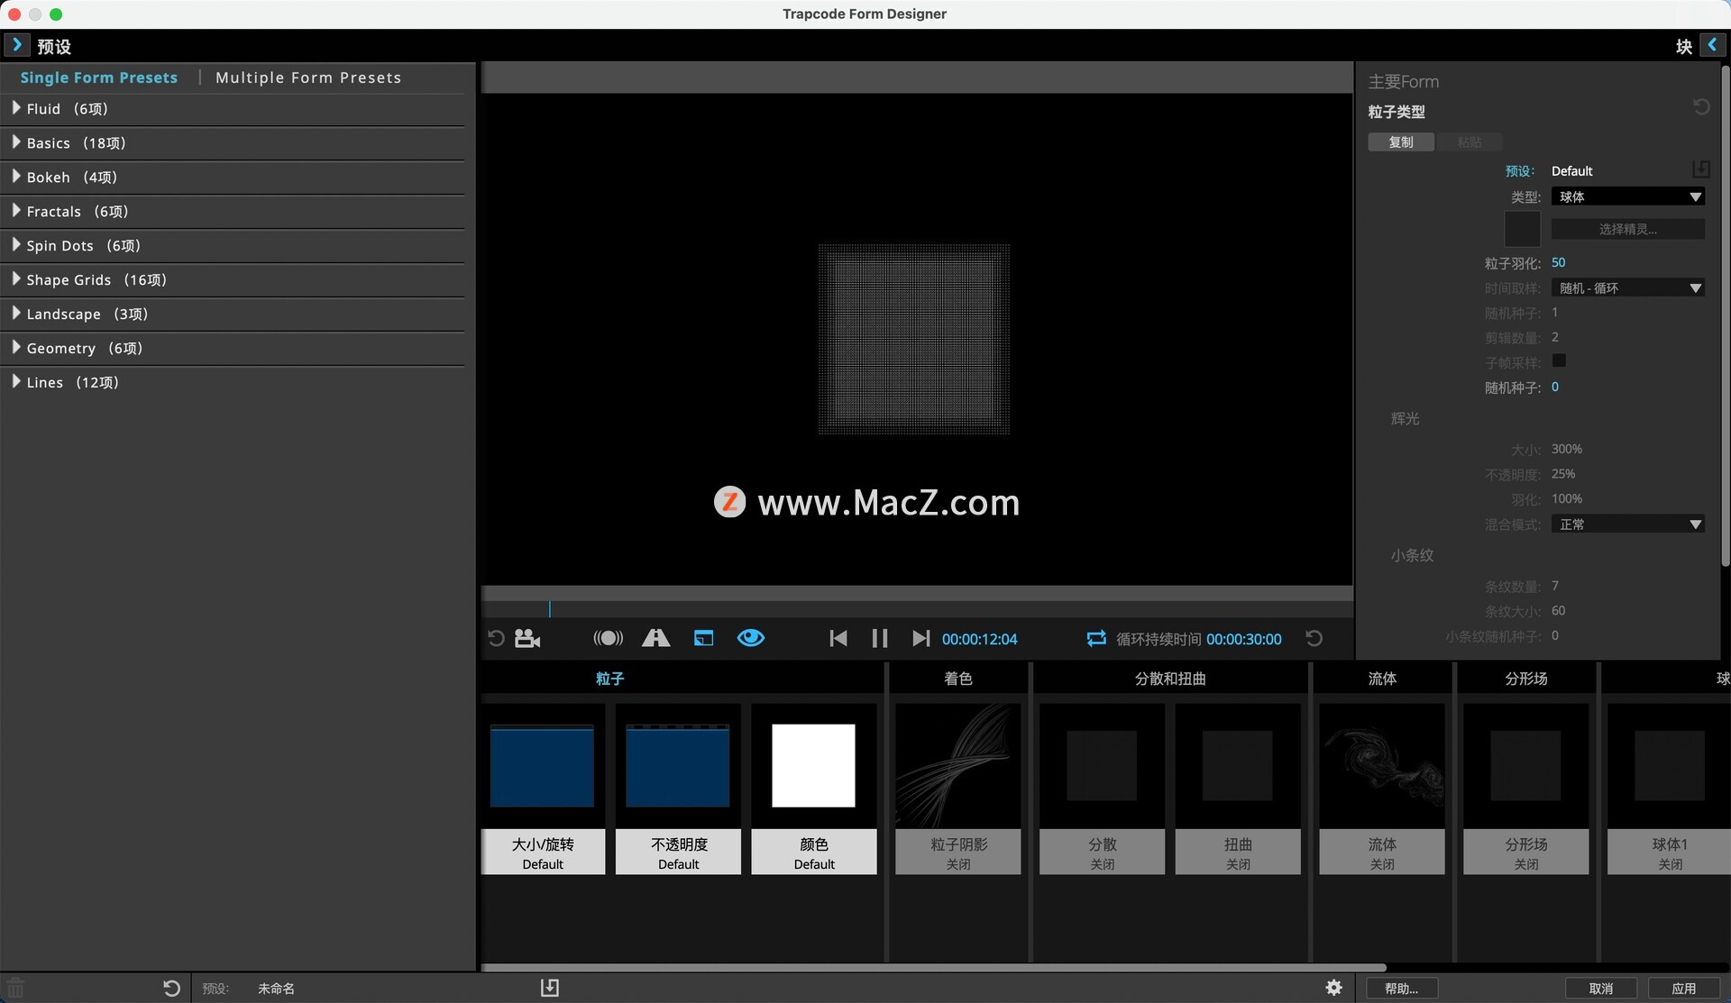Save particle type preset icon

pos(1701,169)
